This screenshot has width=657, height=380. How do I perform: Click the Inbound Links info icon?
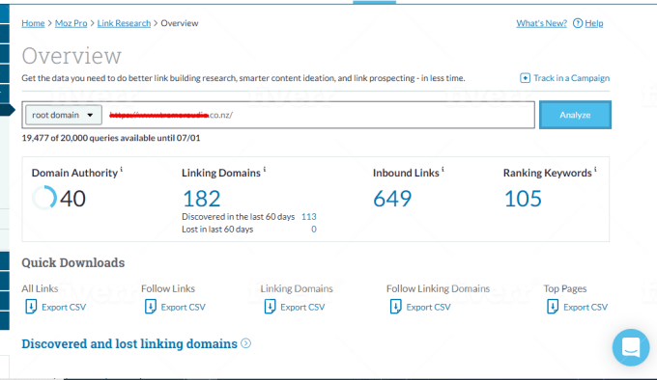(x=443, y=170)
